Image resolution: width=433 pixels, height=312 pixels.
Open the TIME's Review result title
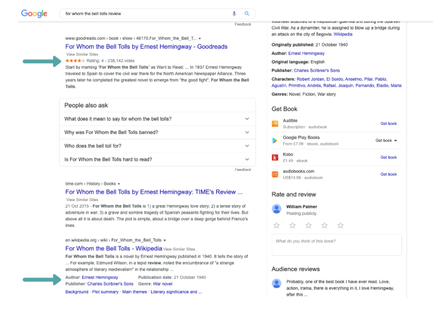(x=154, y=192)
